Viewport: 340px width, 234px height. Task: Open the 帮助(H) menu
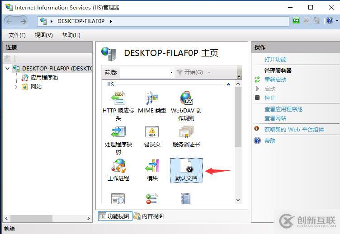coord(71,35)
